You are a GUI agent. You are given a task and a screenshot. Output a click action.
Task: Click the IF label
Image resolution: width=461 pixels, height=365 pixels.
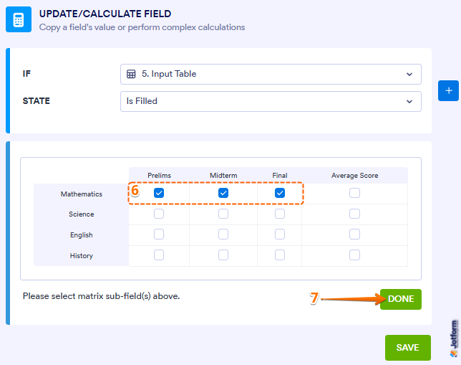pos(26,74)
